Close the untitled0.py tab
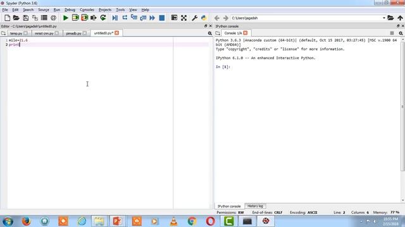 pyautogui.click(x=116, y=33)
